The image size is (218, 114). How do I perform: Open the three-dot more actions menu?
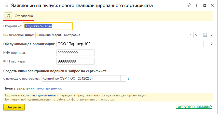pyautogui.click(x=196, y=5)
